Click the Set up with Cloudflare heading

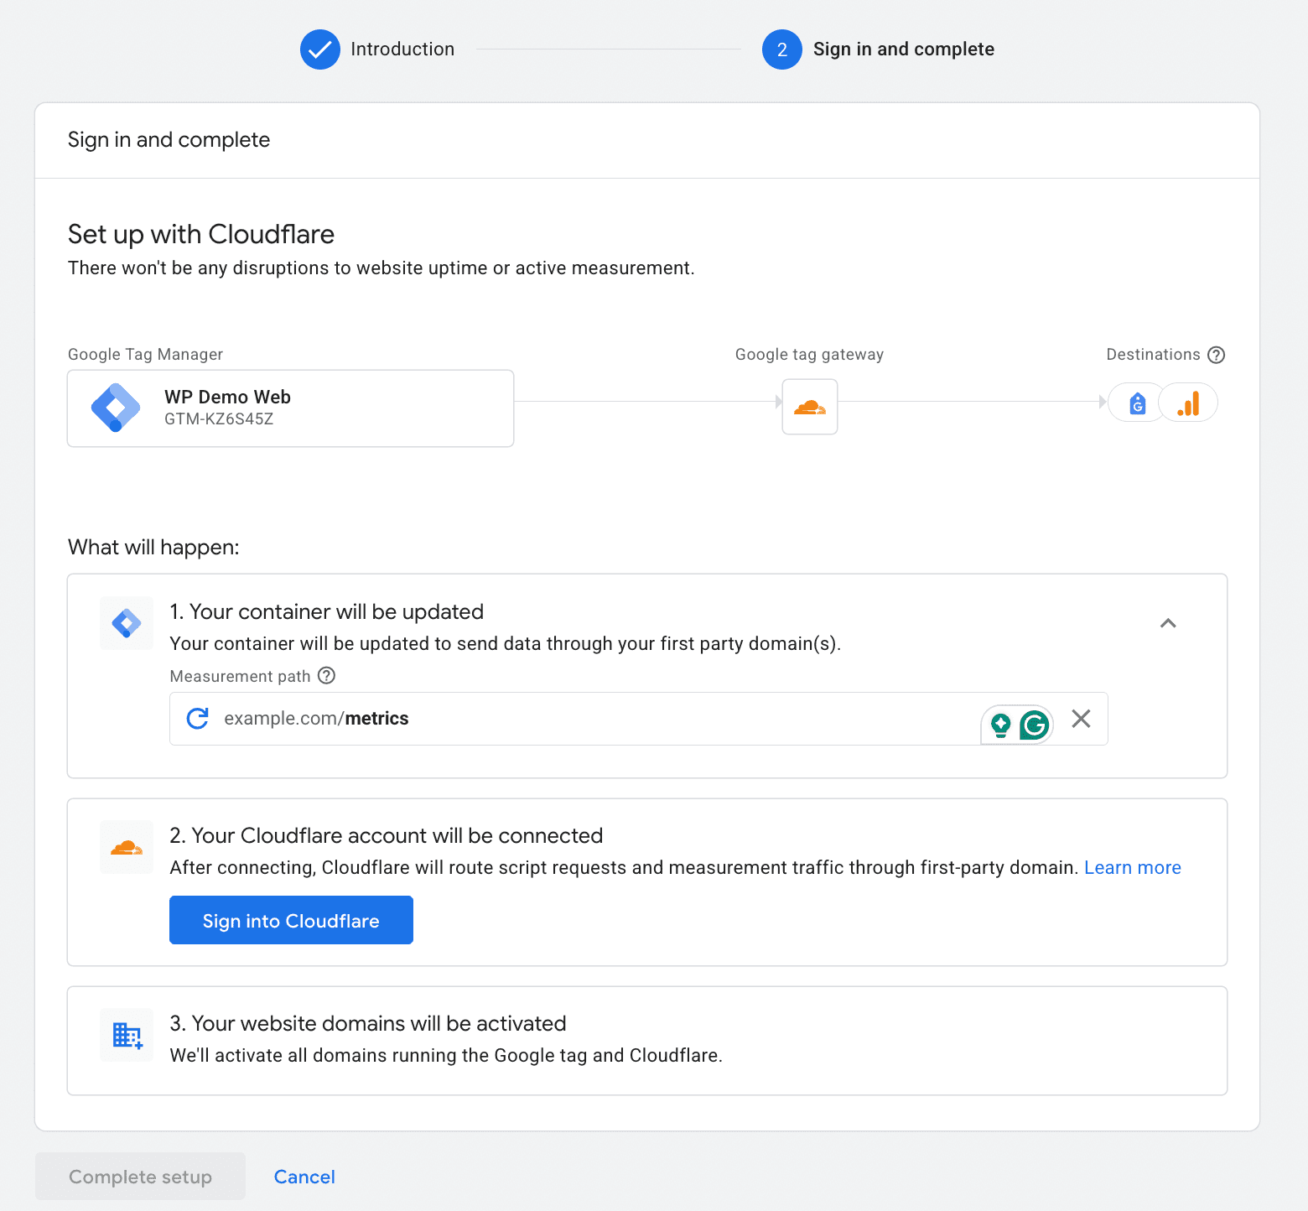click(201, 234)
